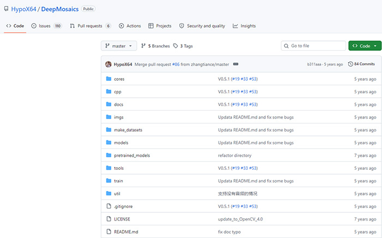Open the util folder icon
Image resolution: width=382 pixels, height=238 pixels.
coord(109,193)
